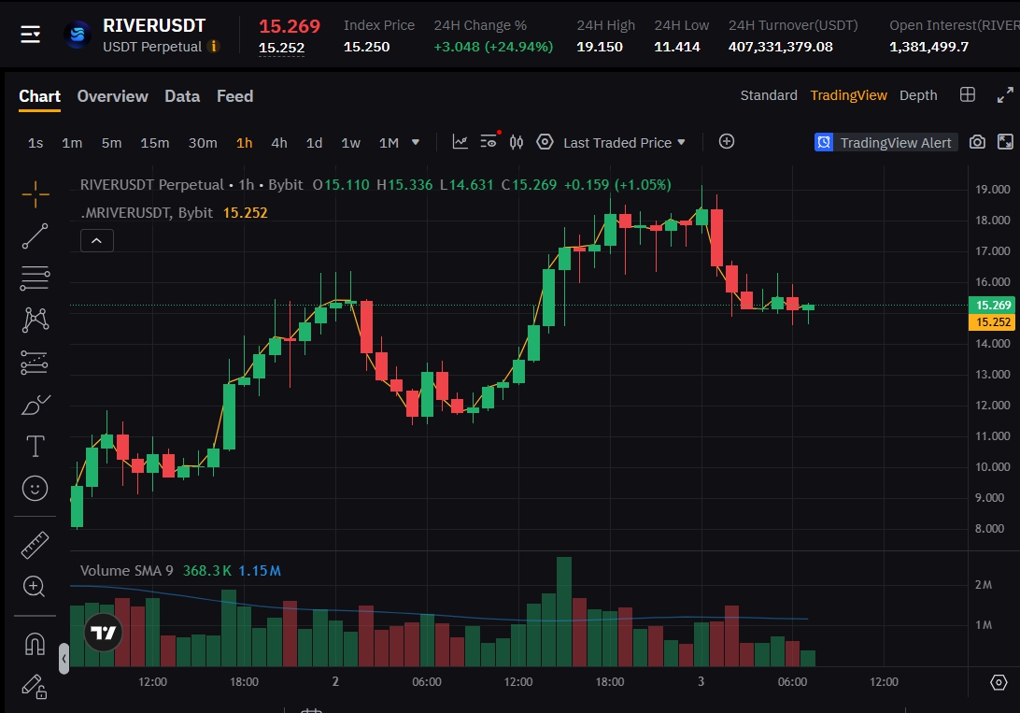Click the TradingView logo on chart
Screen dimensions: 1020x713
pos(104,633)
